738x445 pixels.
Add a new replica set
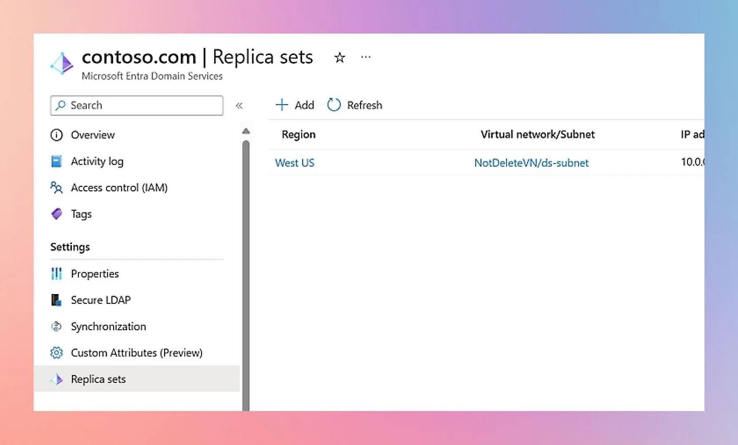pos(294,105)
